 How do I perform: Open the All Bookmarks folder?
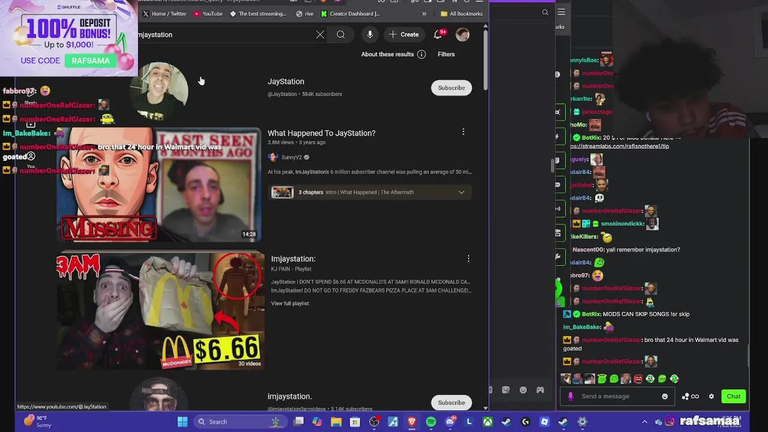click(461, 14)
